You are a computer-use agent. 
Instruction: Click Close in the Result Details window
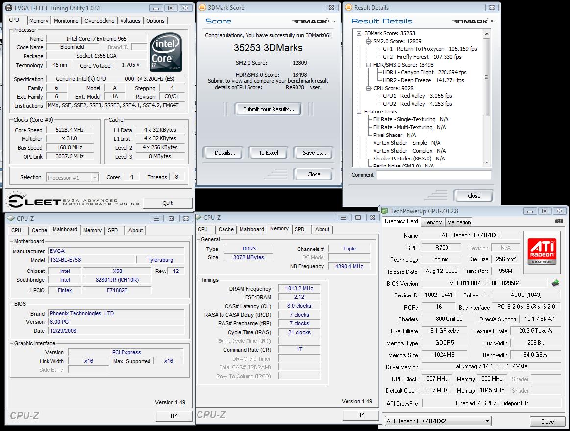click(473, 196)
